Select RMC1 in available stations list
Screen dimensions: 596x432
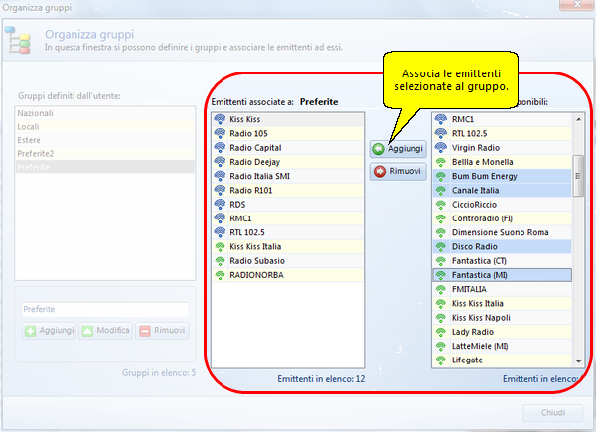502,119
